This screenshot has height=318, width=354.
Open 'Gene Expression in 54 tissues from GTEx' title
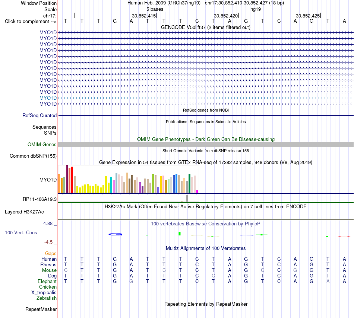click(x=206, y=162)
